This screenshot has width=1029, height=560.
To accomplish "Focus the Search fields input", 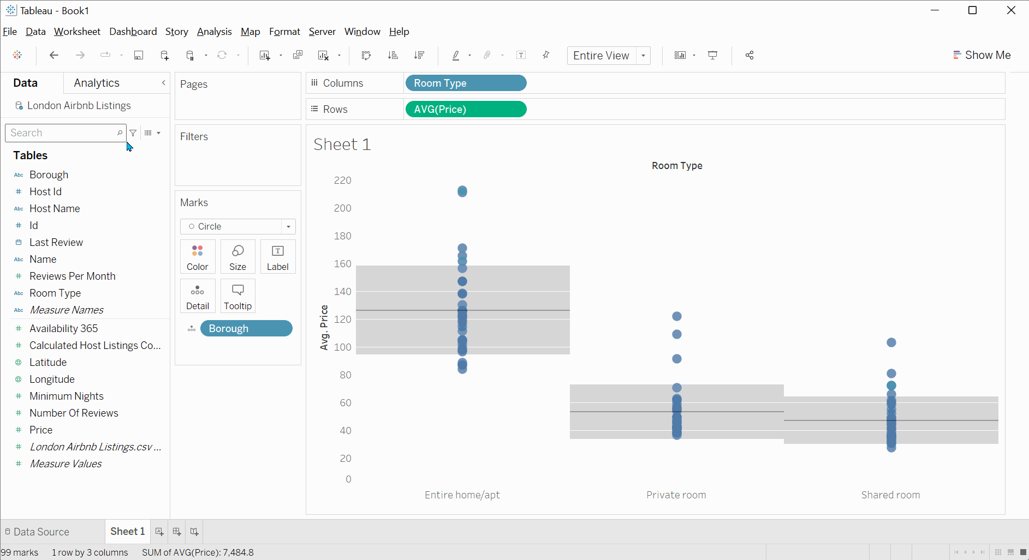I will pos(66,133).
